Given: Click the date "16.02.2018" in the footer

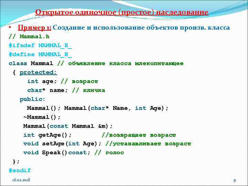Looking at the screenshot, I should 21,180.
